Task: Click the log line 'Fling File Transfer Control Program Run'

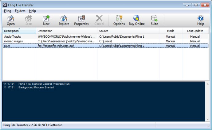Action: pyautogui.click(x=44, y=84)
